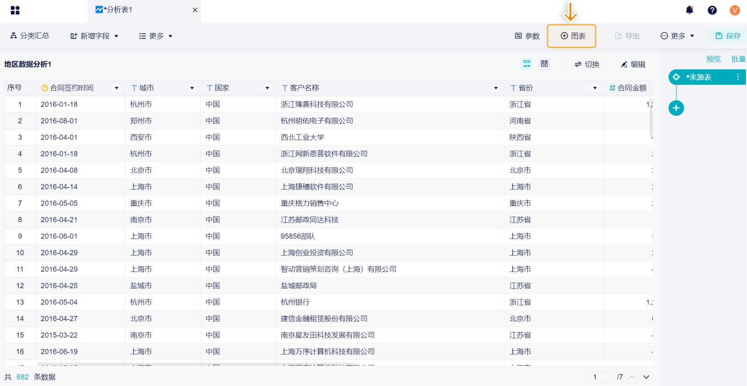Save the analysis with 保存
The height and width of the screenshot is (386, 747).
(x=728, y=36)
